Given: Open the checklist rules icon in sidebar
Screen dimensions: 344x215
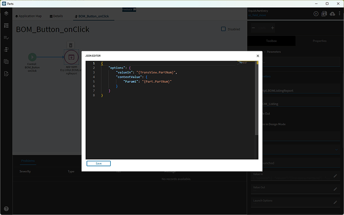Looking at the screenshot, I should pyautogui.click(x=6, y=38).
